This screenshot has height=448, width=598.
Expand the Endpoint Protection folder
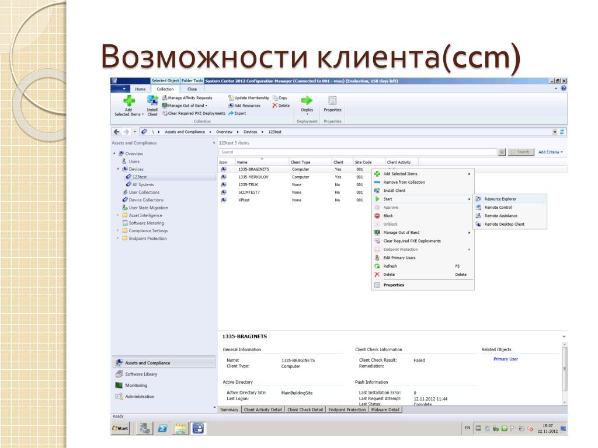tap(118, 238)
